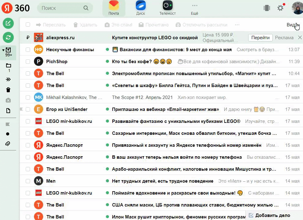Open the Trash folder icon in sidebar

tap(8, 90)
